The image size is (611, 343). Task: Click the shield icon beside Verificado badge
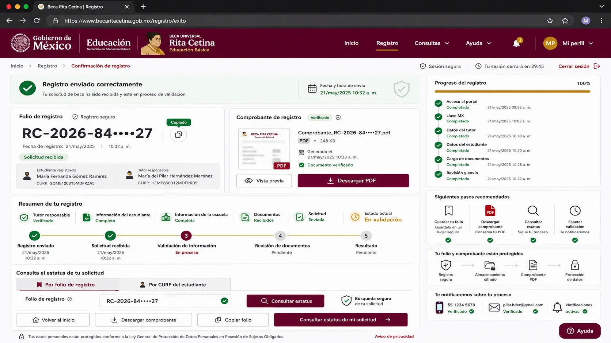[x=338, y=117]
